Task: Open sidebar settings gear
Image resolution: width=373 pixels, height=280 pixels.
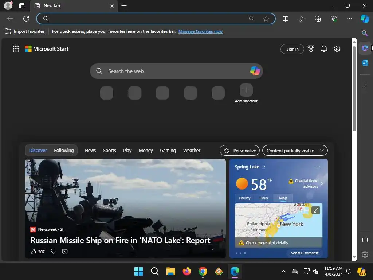Action: (x=365, y=254)
